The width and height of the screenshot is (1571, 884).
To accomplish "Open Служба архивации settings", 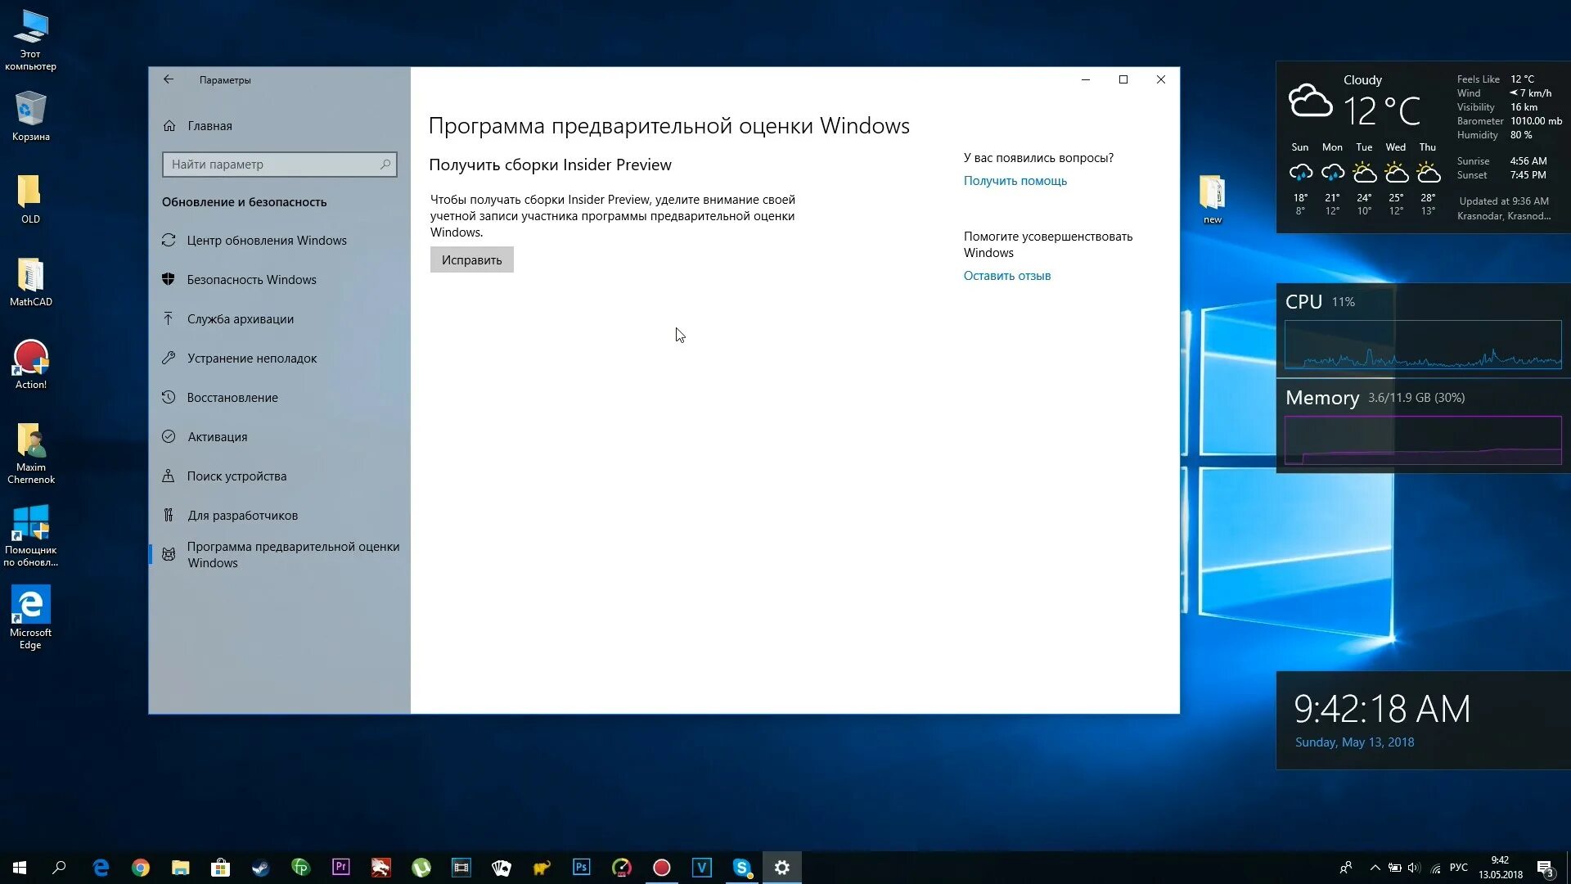I will 240,319.
